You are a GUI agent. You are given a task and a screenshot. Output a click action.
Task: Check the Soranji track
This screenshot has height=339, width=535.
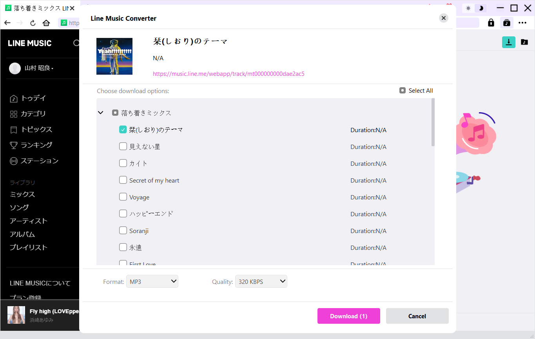pos(123,230)
